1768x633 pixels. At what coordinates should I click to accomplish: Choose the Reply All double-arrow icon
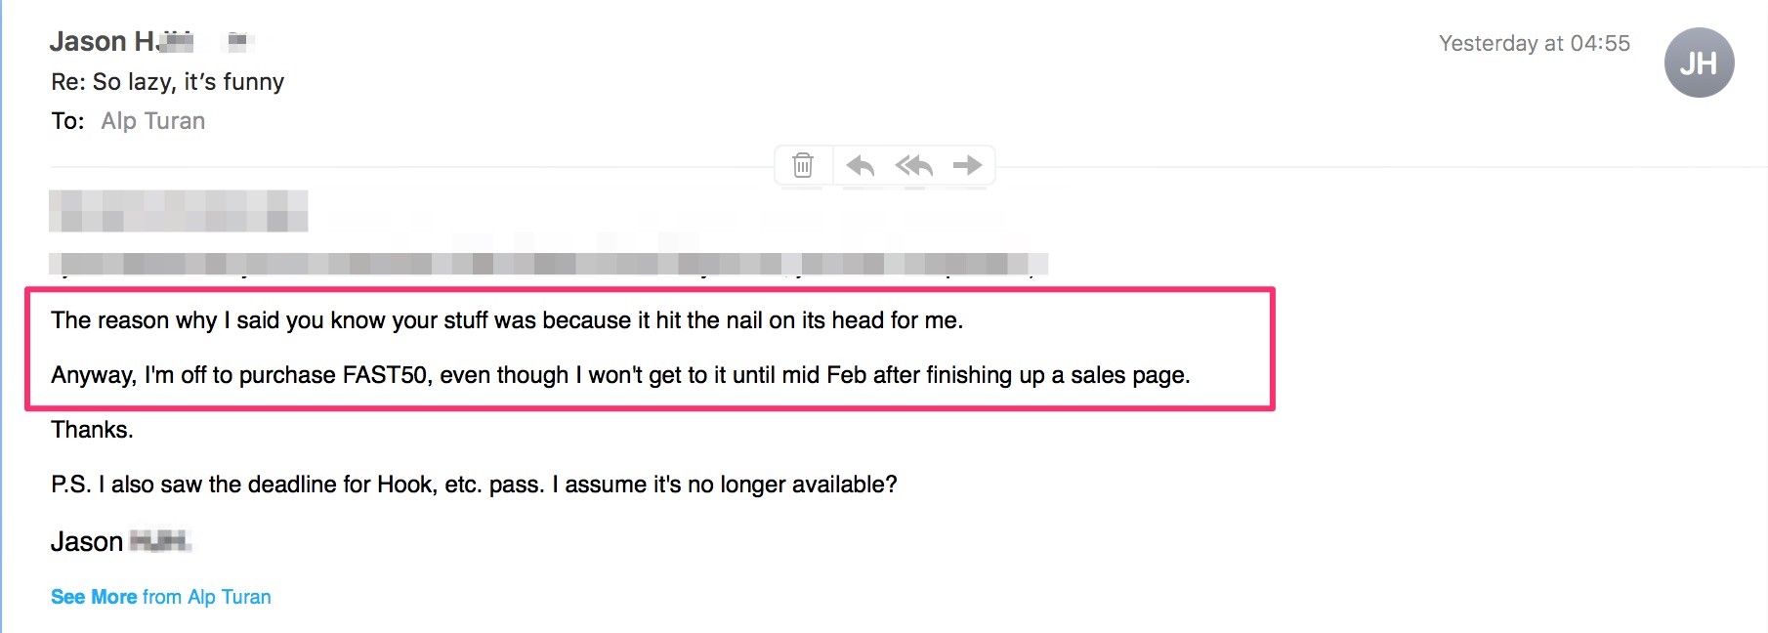pos(913,165)
